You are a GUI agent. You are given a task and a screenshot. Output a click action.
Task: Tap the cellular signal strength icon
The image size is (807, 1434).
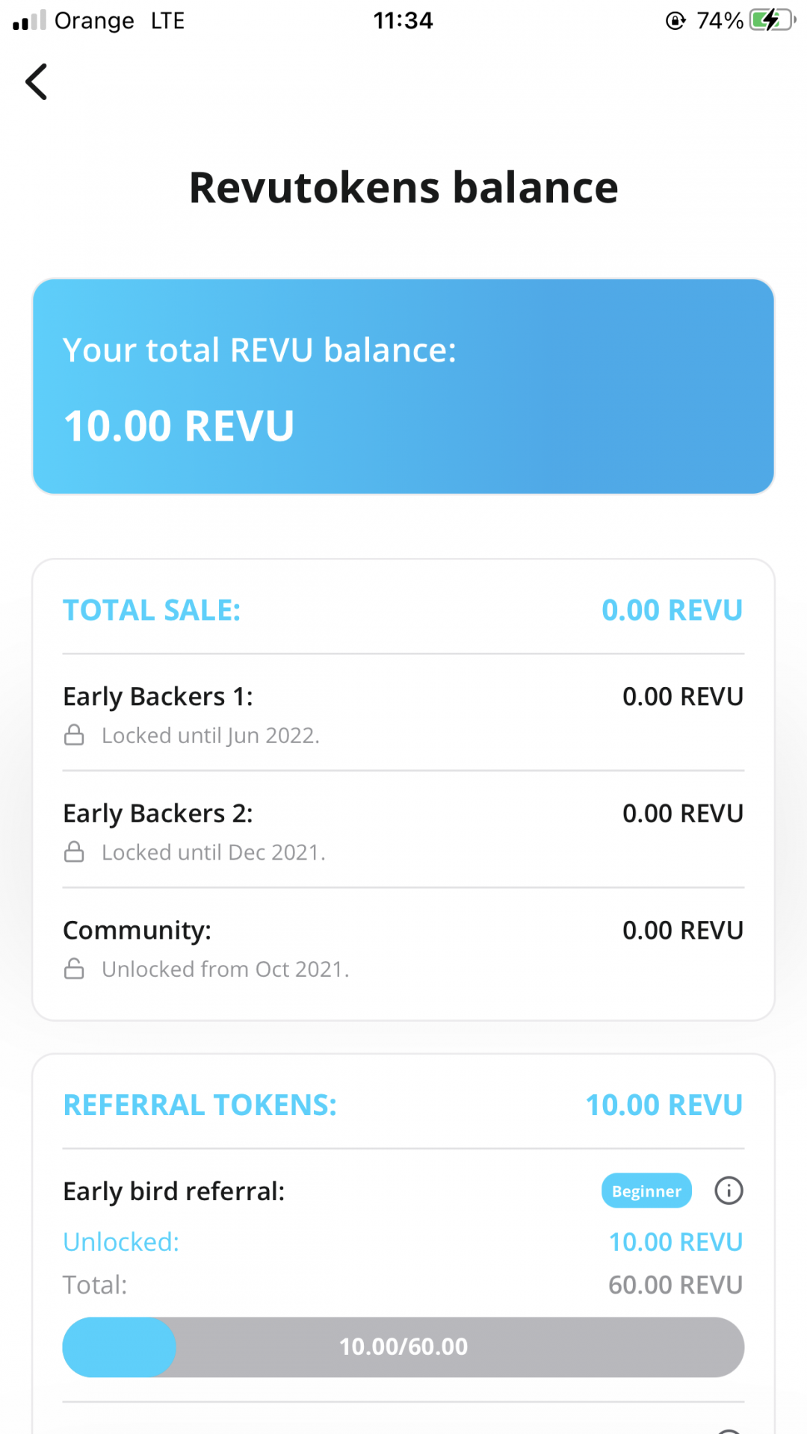point(29,20)
